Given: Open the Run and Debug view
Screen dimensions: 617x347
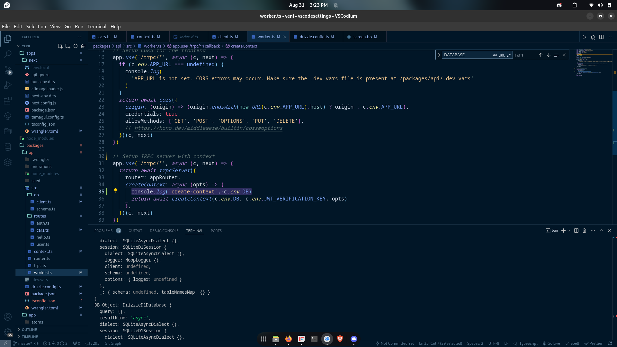Looking at the screenshot, I should click(x=8, y=85).
